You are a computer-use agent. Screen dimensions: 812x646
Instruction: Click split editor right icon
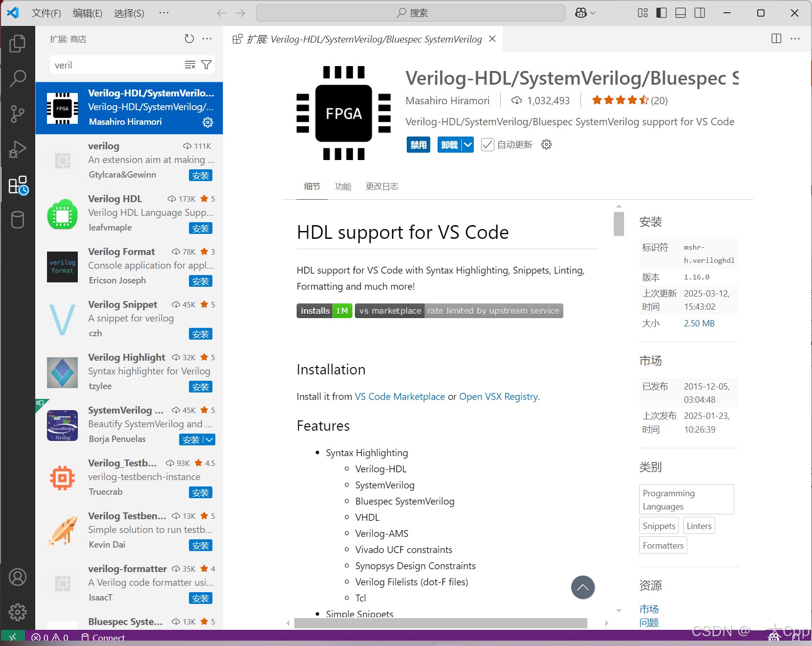776,39
